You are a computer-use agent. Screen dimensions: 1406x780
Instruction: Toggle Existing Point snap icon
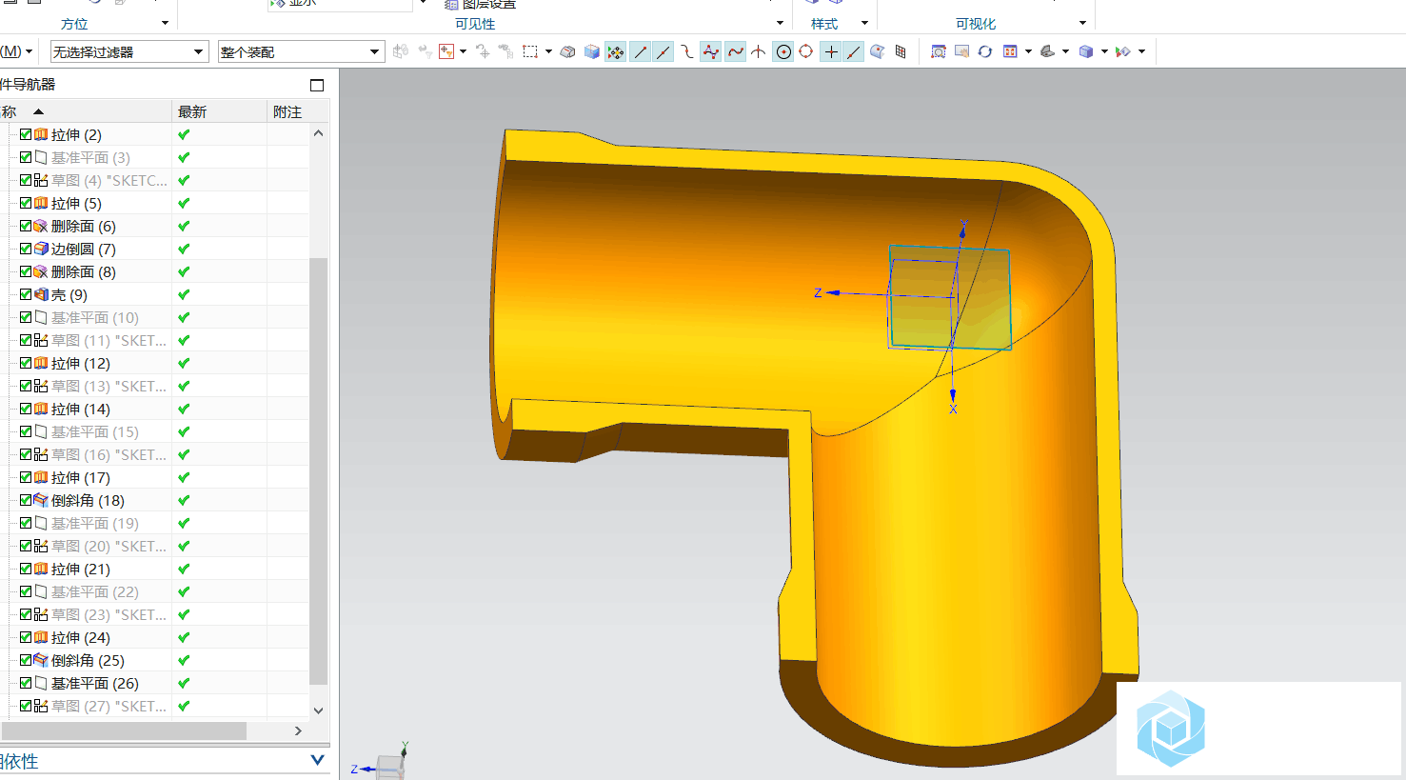(x=831, y=51)
